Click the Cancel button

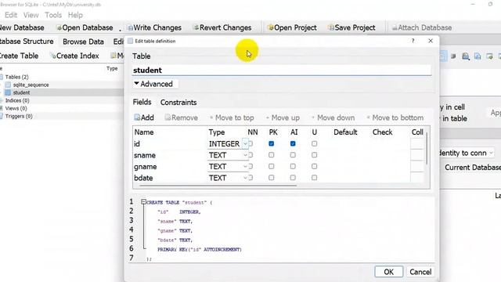[x=420, y=272]
